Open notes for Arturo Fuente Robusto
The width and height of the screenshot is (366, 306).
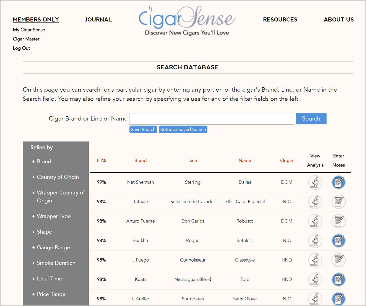(x=338, y=221)
